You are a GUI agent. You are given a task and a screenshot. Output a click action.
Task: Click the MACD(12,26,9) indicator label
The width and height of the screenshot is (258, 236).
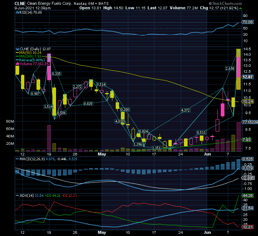(32, 159)
